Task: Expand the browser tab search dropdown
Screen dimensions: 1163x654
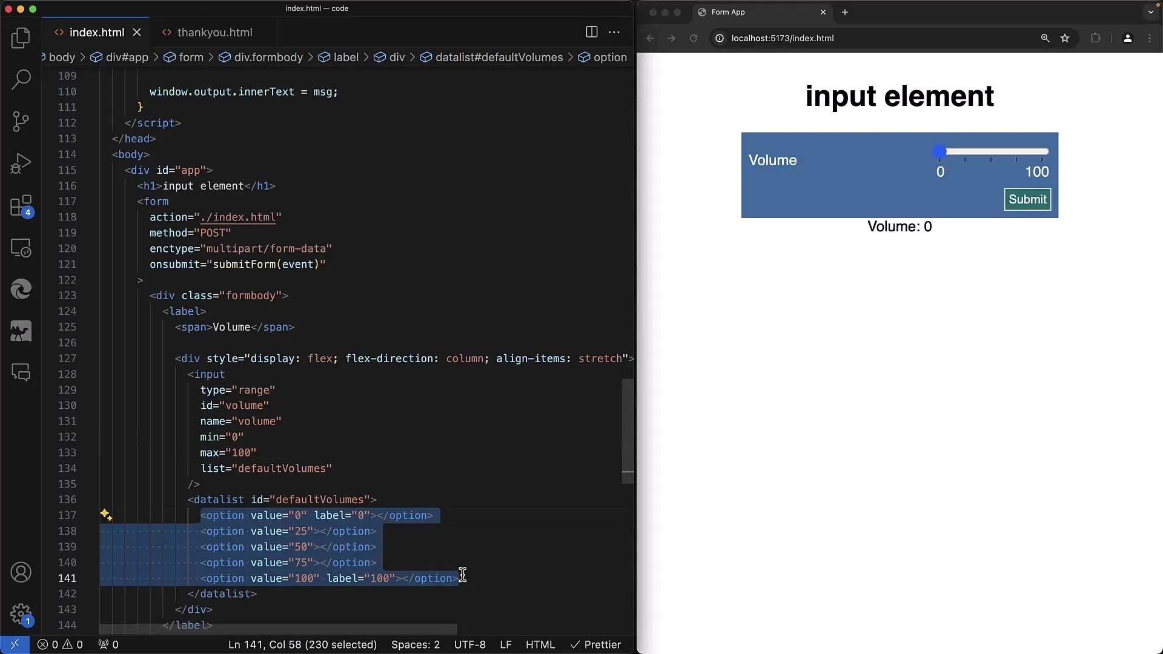Action: pos(1151,12)
